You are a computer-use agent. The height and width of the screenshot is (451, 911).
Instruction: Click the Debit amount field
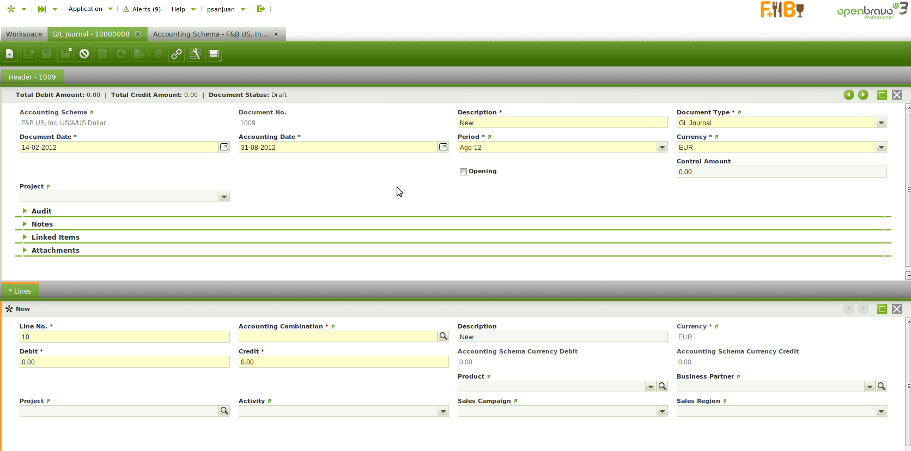124,362
